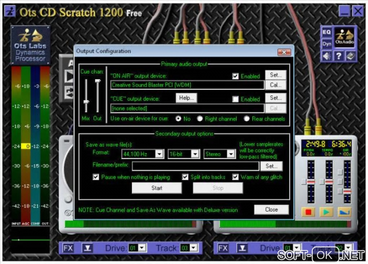368x264 pixels.
Task: Open right deck Drive dropdown
Action: pyautogui.click(x=297, y=248)
